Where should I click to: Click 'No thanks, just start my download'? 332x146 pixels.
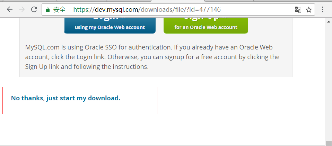[65, 98]
